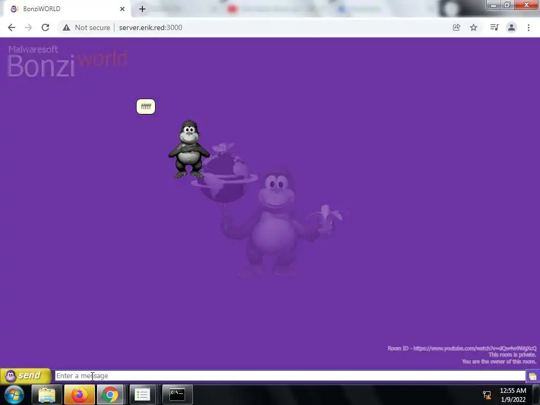Click the 'Show desktop' strip on taskbar
540x405 pixels.
tap(536, 394)
